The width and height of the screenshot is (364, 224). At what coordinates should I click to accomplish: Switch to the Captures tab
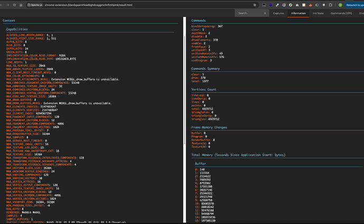[x=280, y=13]
